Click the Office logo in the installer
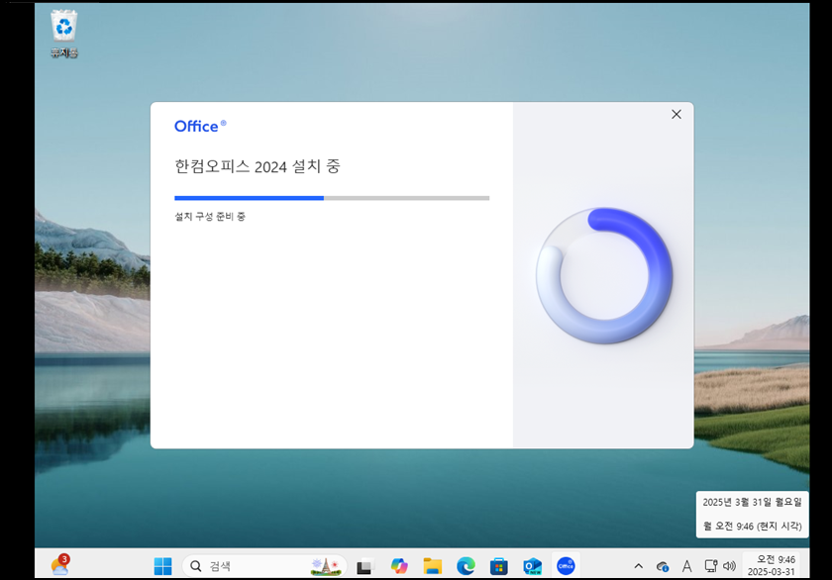Screen dimensions: 832x580 click(200, 126)
